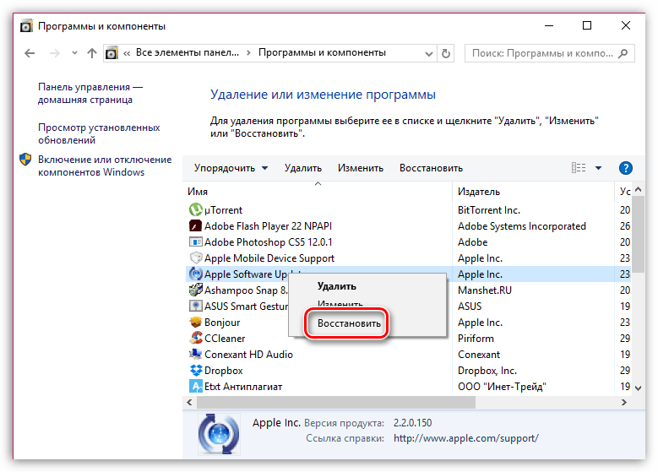Select the CCleaner program name
Image resolution: width=658 pixels, height=472 pixels.
(x=225, y=339)
